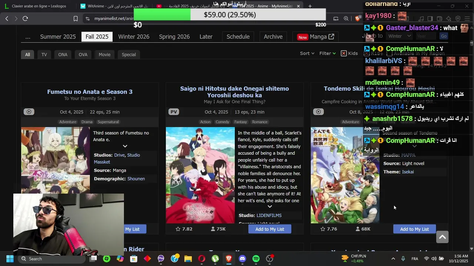Expand Saigo ni Hitotsu synopsis chevron

point(270,207)
